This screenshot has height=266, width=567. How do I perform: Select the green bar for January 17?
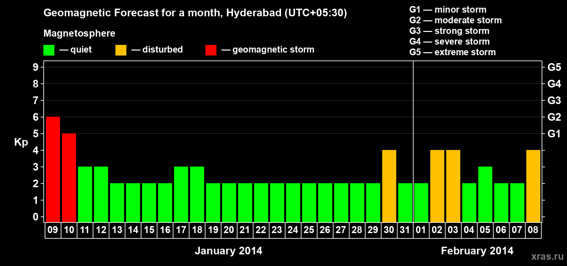[181, 195]
